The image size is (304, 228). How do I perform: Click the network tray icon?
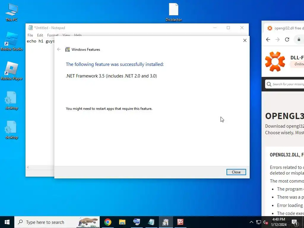click(x=259, y=222)
